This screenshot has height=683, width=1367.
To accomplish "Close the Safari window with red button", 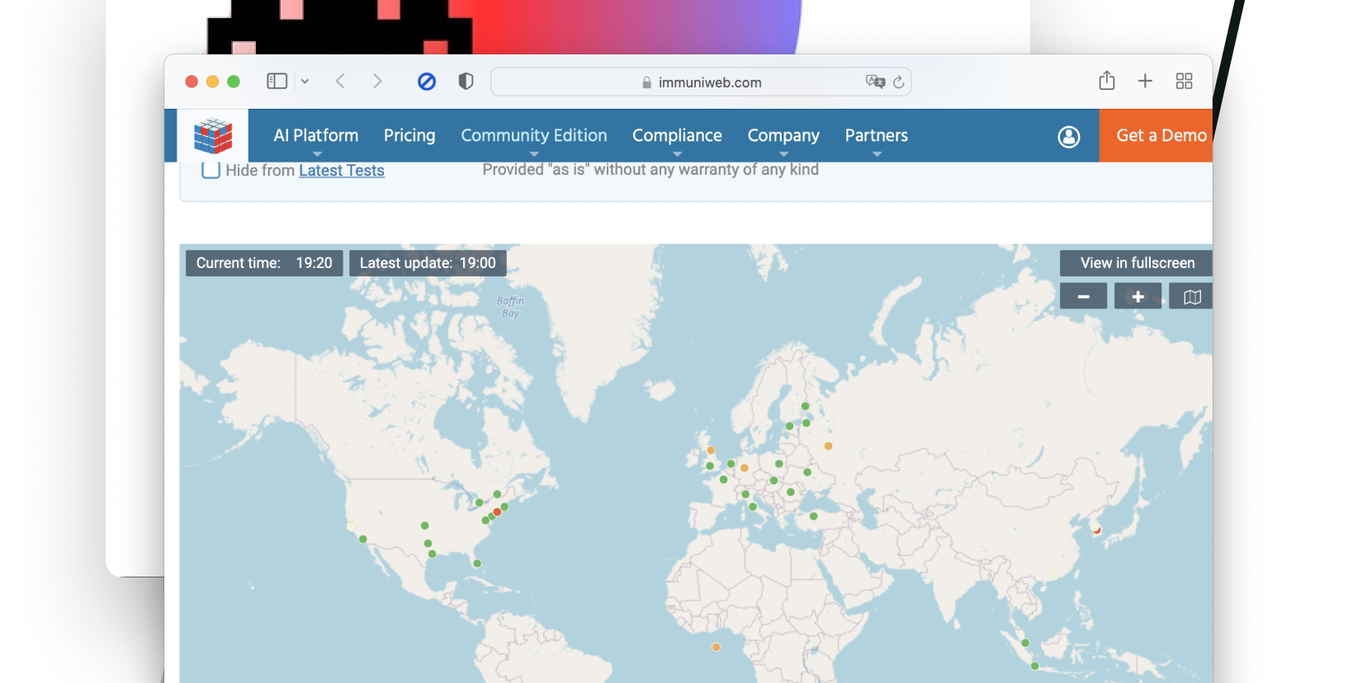I will 192,82.
